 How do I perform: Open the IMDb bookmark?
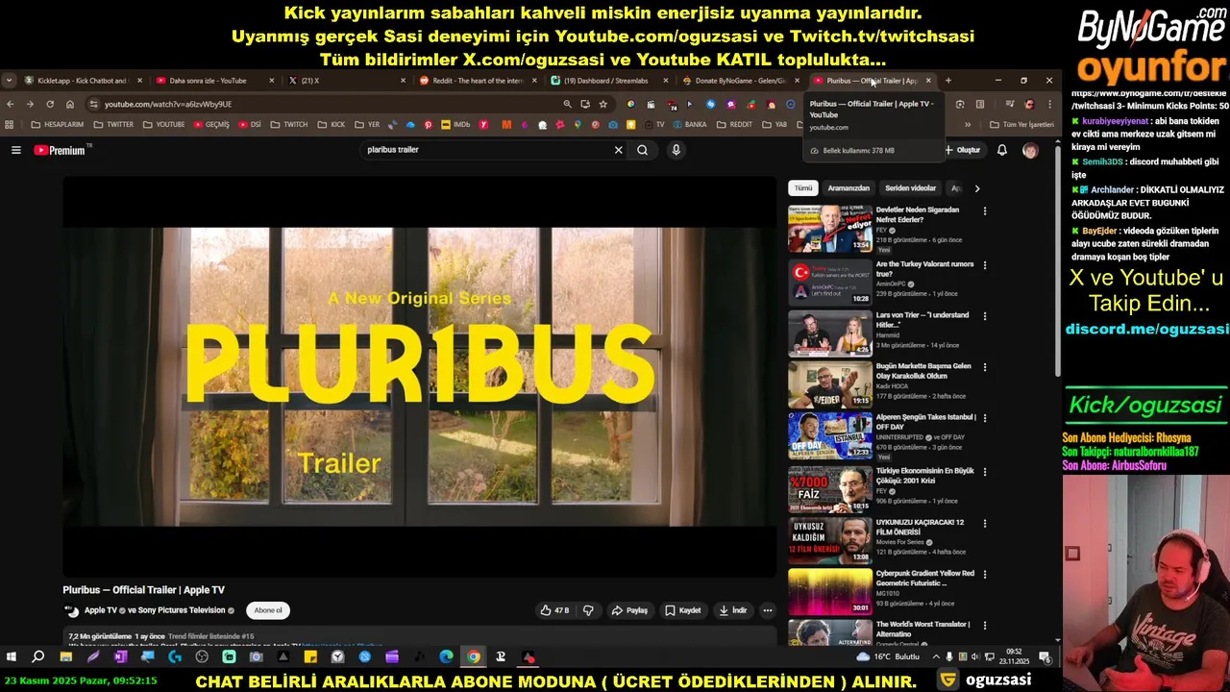(x=456, y=124)
